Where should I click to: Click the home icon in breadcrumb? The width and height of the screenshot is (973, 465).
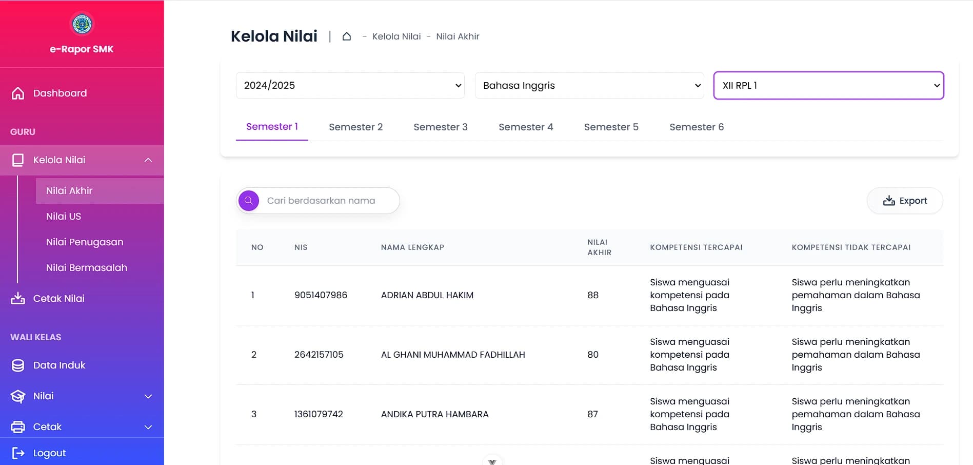[347, 36]
